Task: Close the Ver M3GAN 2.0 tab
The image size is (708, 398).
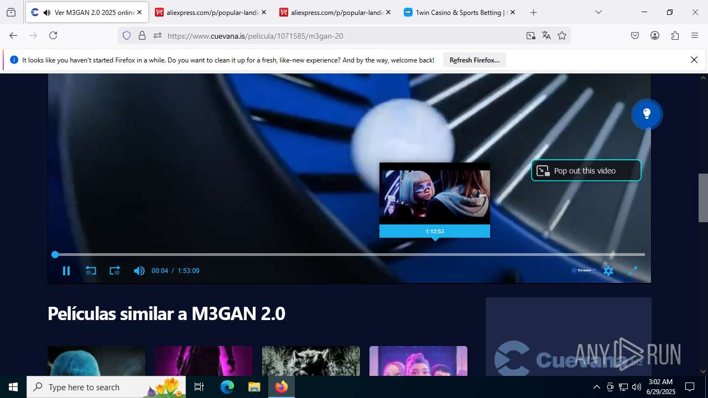Action: 139,12
